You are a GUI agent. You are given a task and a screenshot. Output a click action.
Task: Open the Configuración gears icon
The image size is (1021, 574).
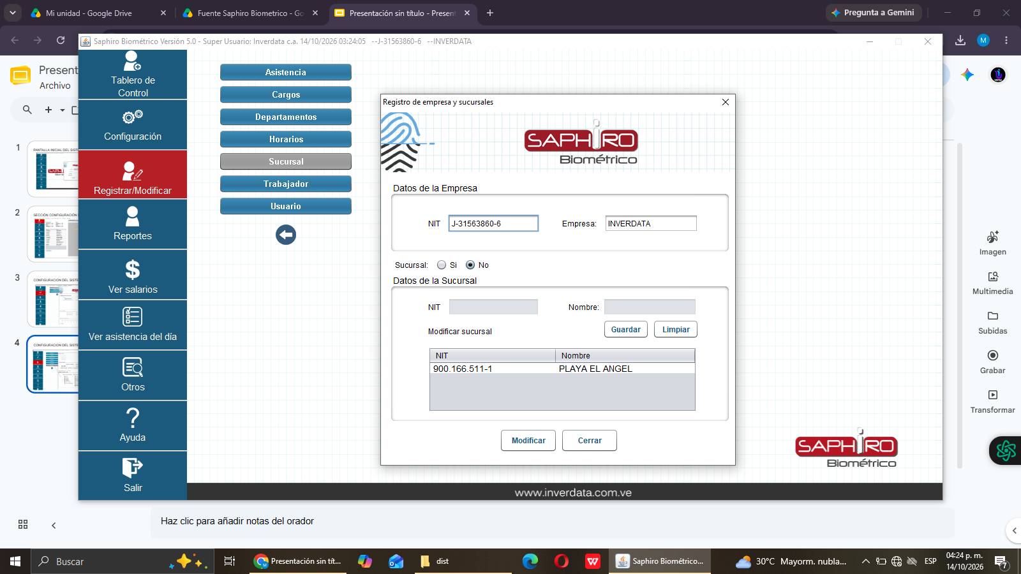click(133, 117)
